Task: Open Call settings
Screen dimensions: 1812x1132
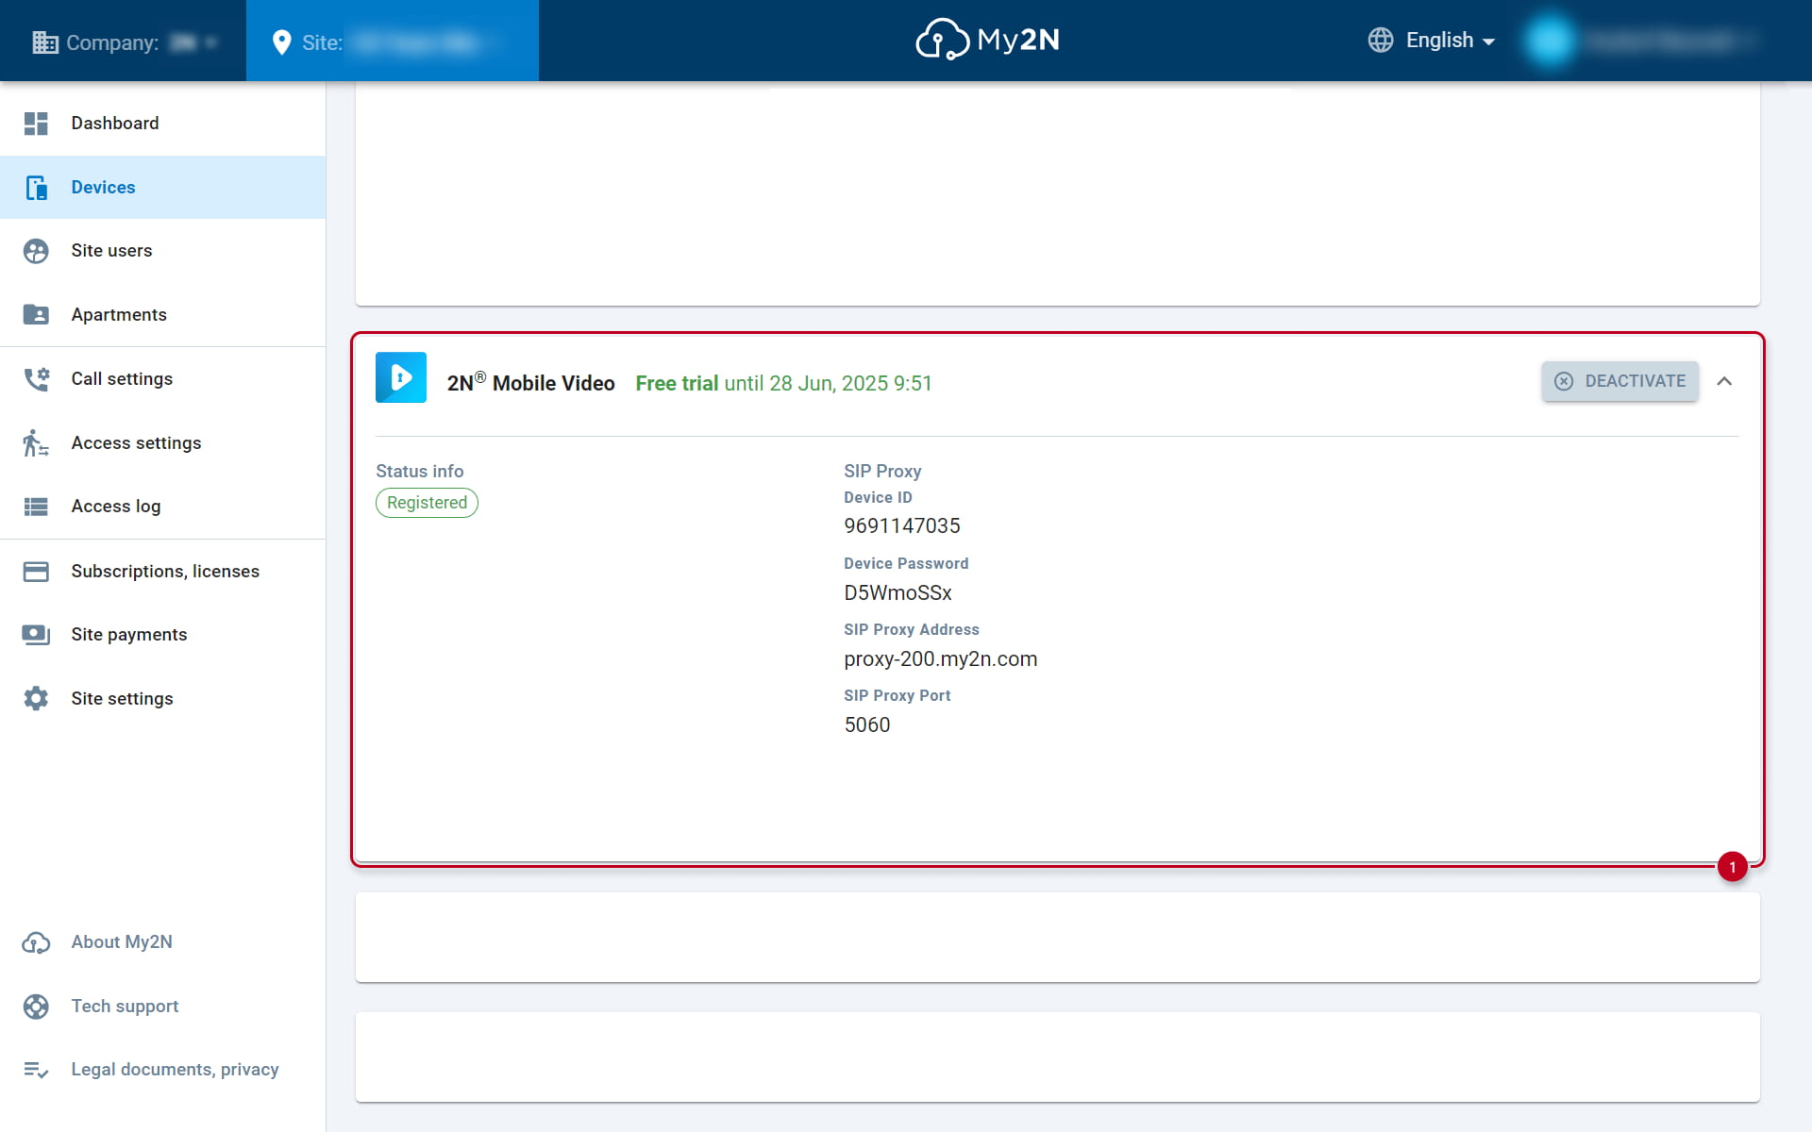Action: point(162,379)
